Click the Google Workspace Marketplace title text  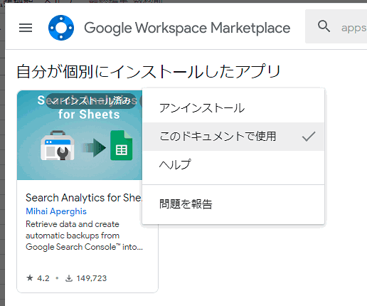tap(187, 28)
